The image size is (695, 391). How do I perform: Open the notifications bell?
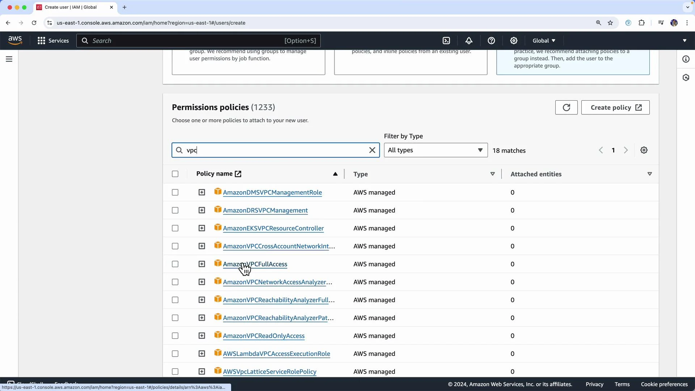469,41
